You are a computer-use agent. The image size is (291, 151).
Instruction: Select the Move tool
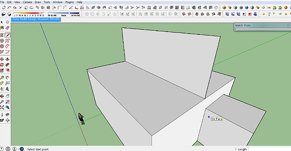[2, 60]
